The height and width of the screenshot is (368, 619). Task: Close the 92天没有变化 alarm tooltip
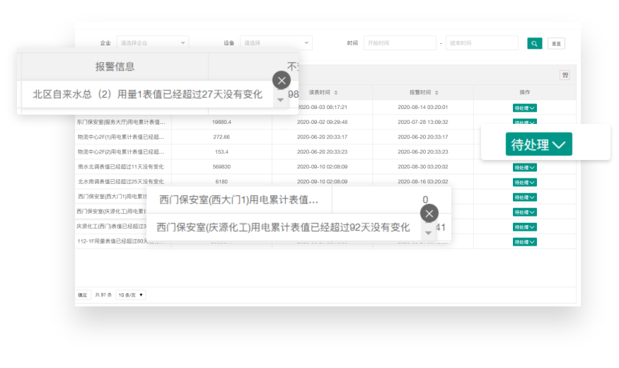429,213
